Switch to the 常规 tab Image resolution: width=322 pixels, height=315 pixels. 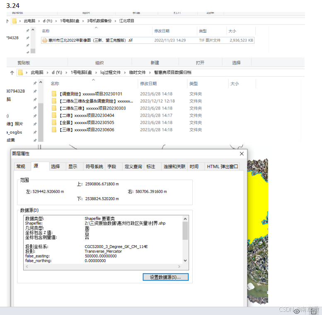pyautogui.click(x=21, y=167)
